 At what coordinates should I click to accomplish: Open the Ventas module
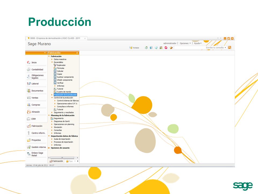pos(36,98)
